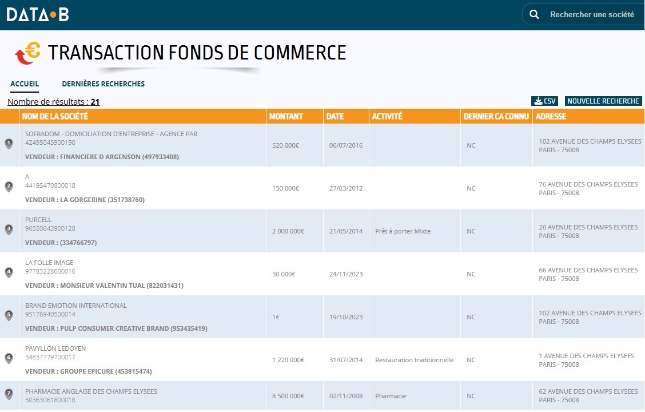This screenshot has height=412, width=645.
Task: Switch to DERNIÈRES RECHERCHES tab
Action: [103, 84]
